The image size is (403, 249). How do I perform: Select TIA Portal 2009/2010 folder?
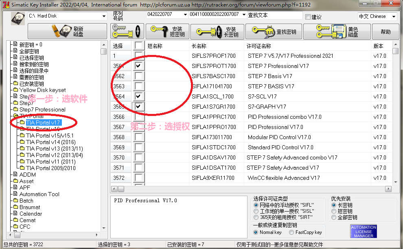pos(51,168)
